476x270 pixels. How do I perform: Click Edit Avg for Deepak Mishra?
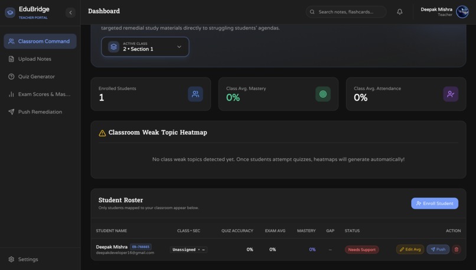point(410,249)
